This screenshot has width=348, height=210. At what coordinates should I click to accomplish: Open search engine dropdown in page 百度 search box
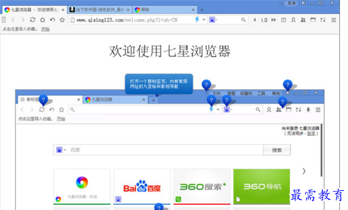pos(61,150)
